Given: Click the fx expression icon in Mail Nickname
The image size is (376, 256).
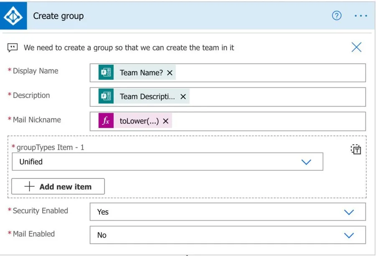Looking at the screenshot, I should (x=106, y=121).
